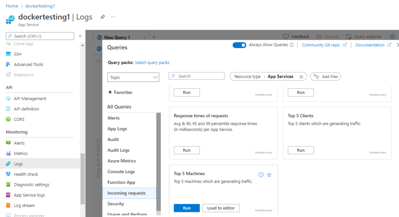This screenshot has width=399, height=217.
Task: Run the Response times of requests query
Action: [187, 150]
